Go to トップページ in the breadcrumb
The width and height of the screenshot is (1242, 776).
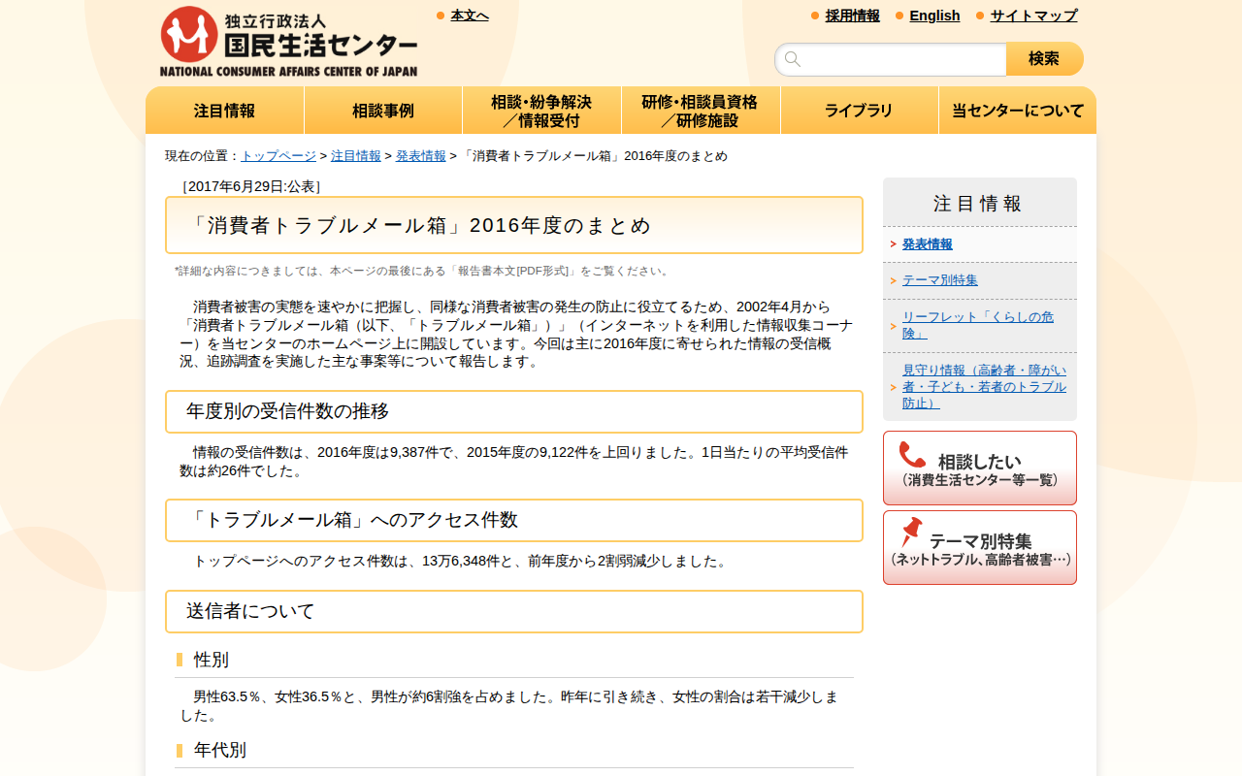tap(278, 156)
